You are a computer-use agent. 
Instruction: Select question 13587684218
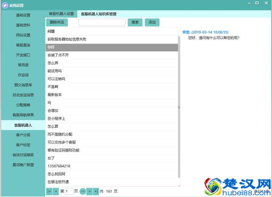112,166
